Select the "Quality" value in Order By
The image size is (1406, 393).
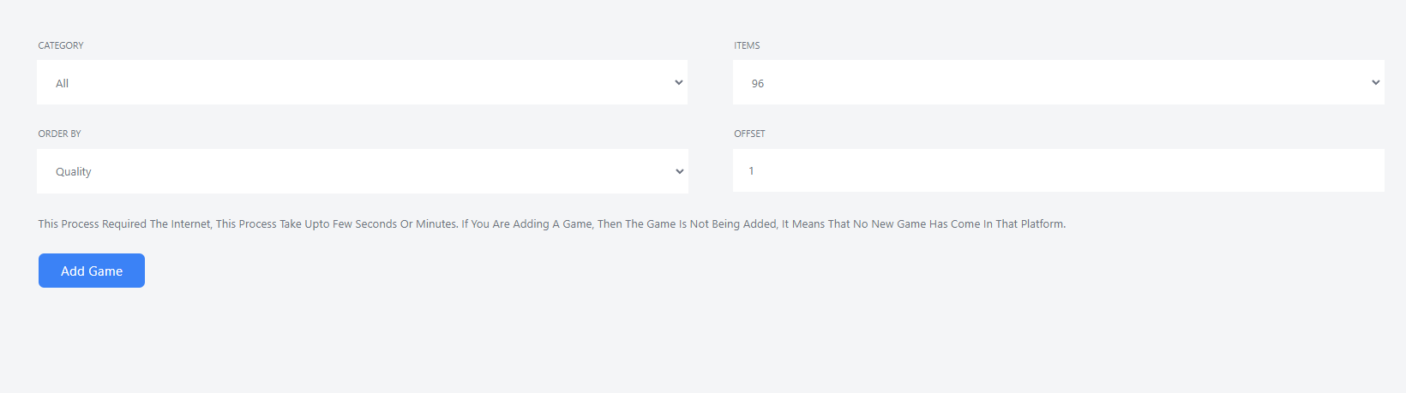pyautogui.click(x=74, y=172)
